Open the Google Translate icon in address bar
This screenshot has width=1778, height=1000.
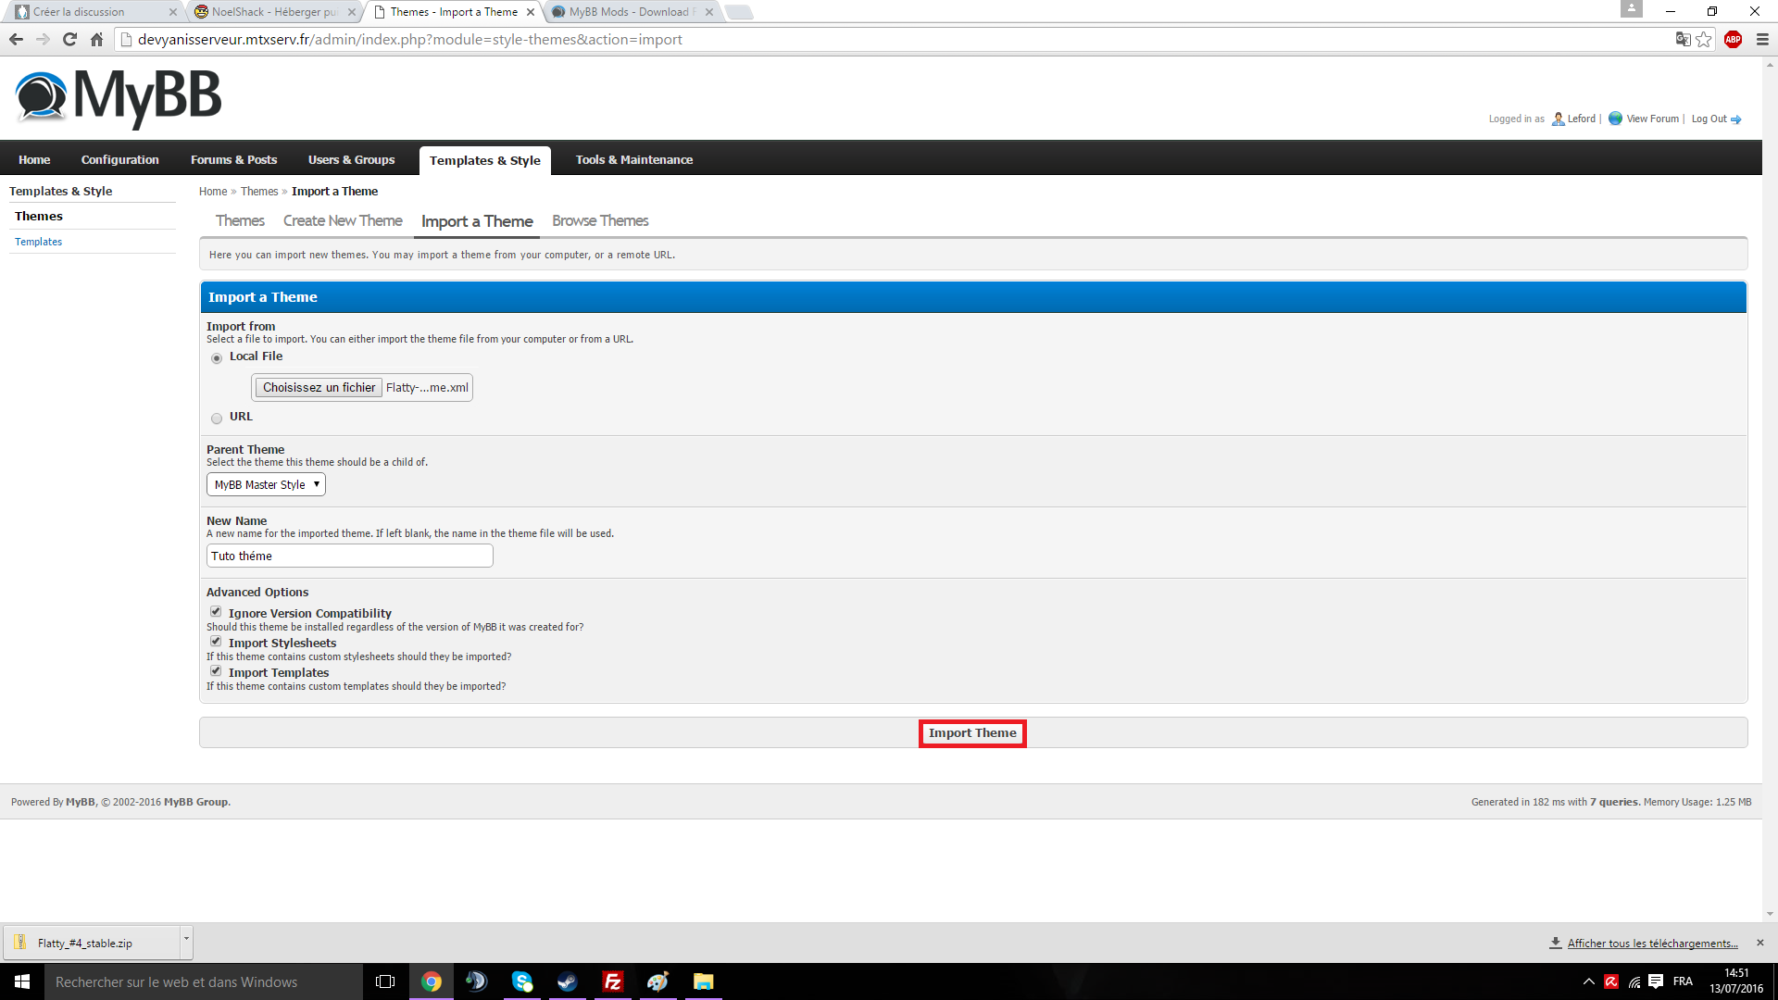click(1683, 39)
